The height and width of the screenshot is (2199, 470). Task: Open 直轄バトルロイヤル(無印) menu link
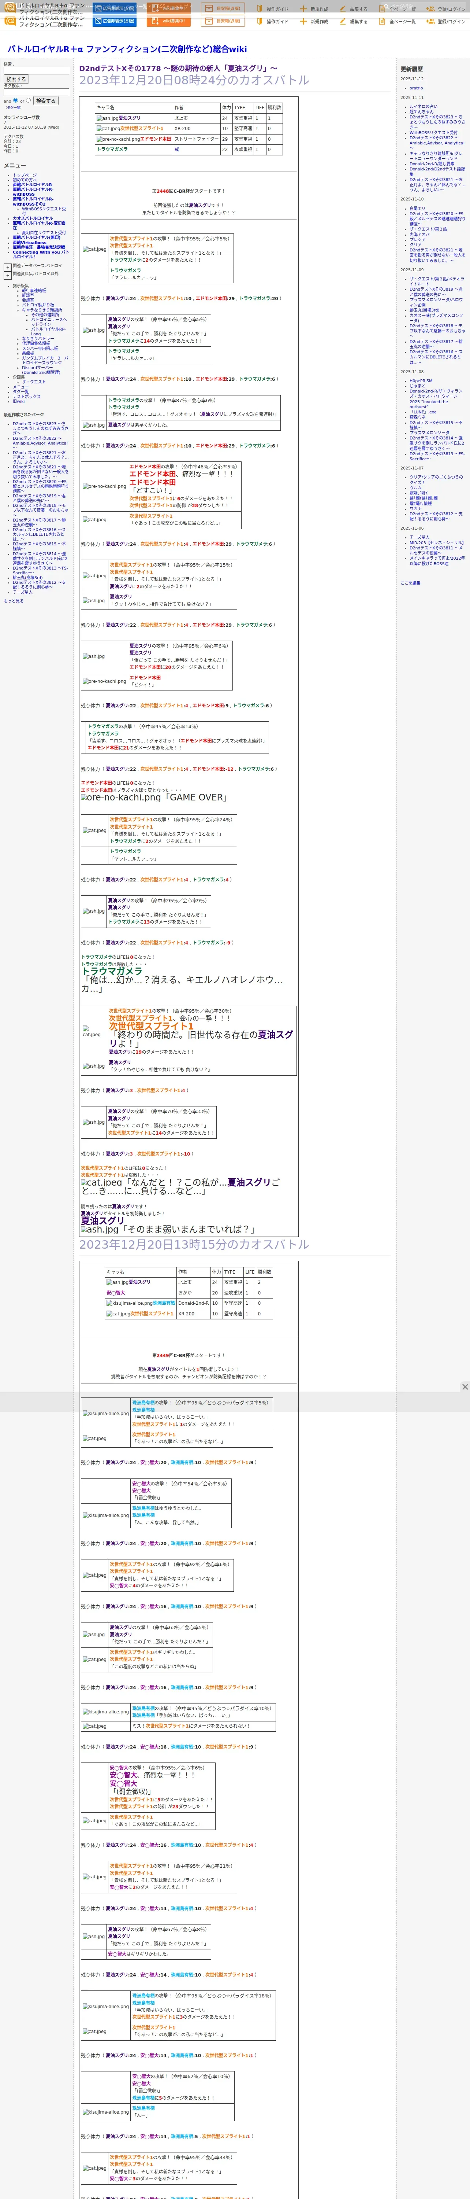[37, 237]
